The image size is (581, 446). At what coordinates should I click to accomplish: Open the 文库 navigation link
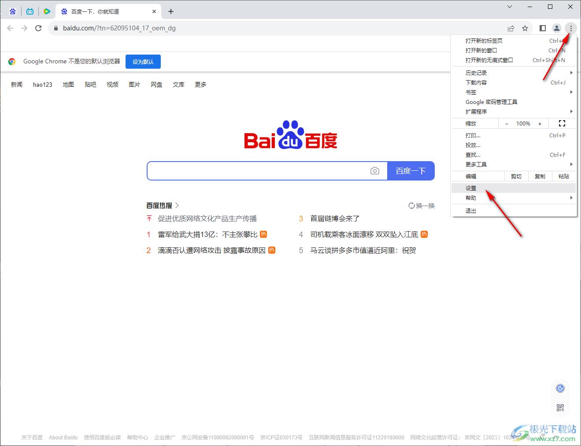coord(178,85)
